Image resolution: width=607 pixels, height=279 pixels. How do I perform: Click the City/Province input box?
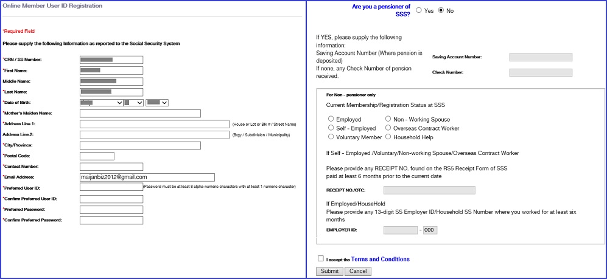point(140,145)
